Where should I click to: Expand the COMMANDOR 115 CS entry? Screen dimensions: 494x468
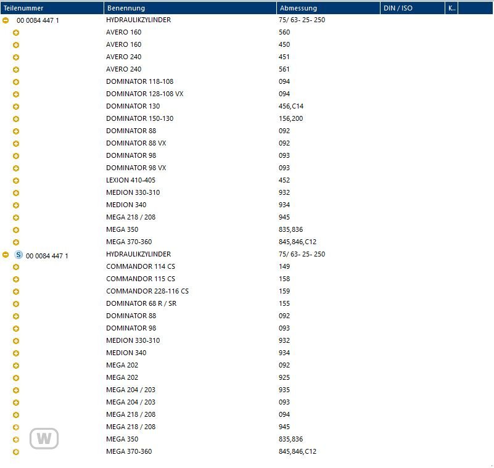pos(16,279)
